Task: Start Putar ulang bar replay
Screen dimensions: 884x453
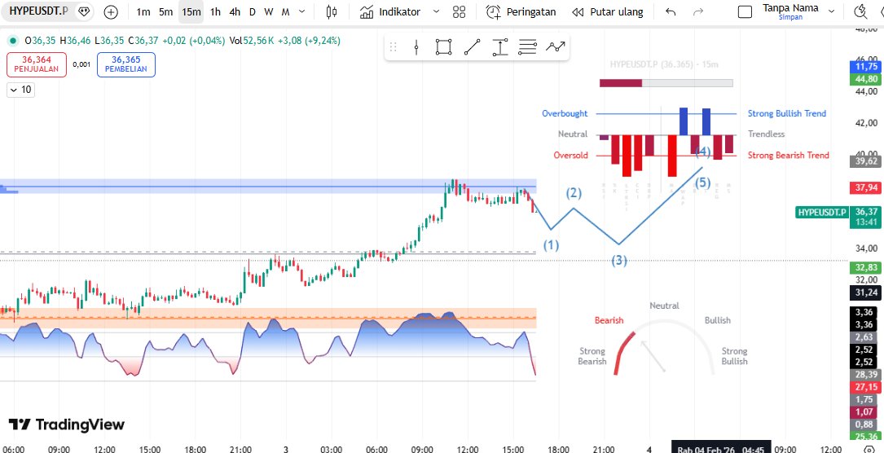Action: pos(607,12)
